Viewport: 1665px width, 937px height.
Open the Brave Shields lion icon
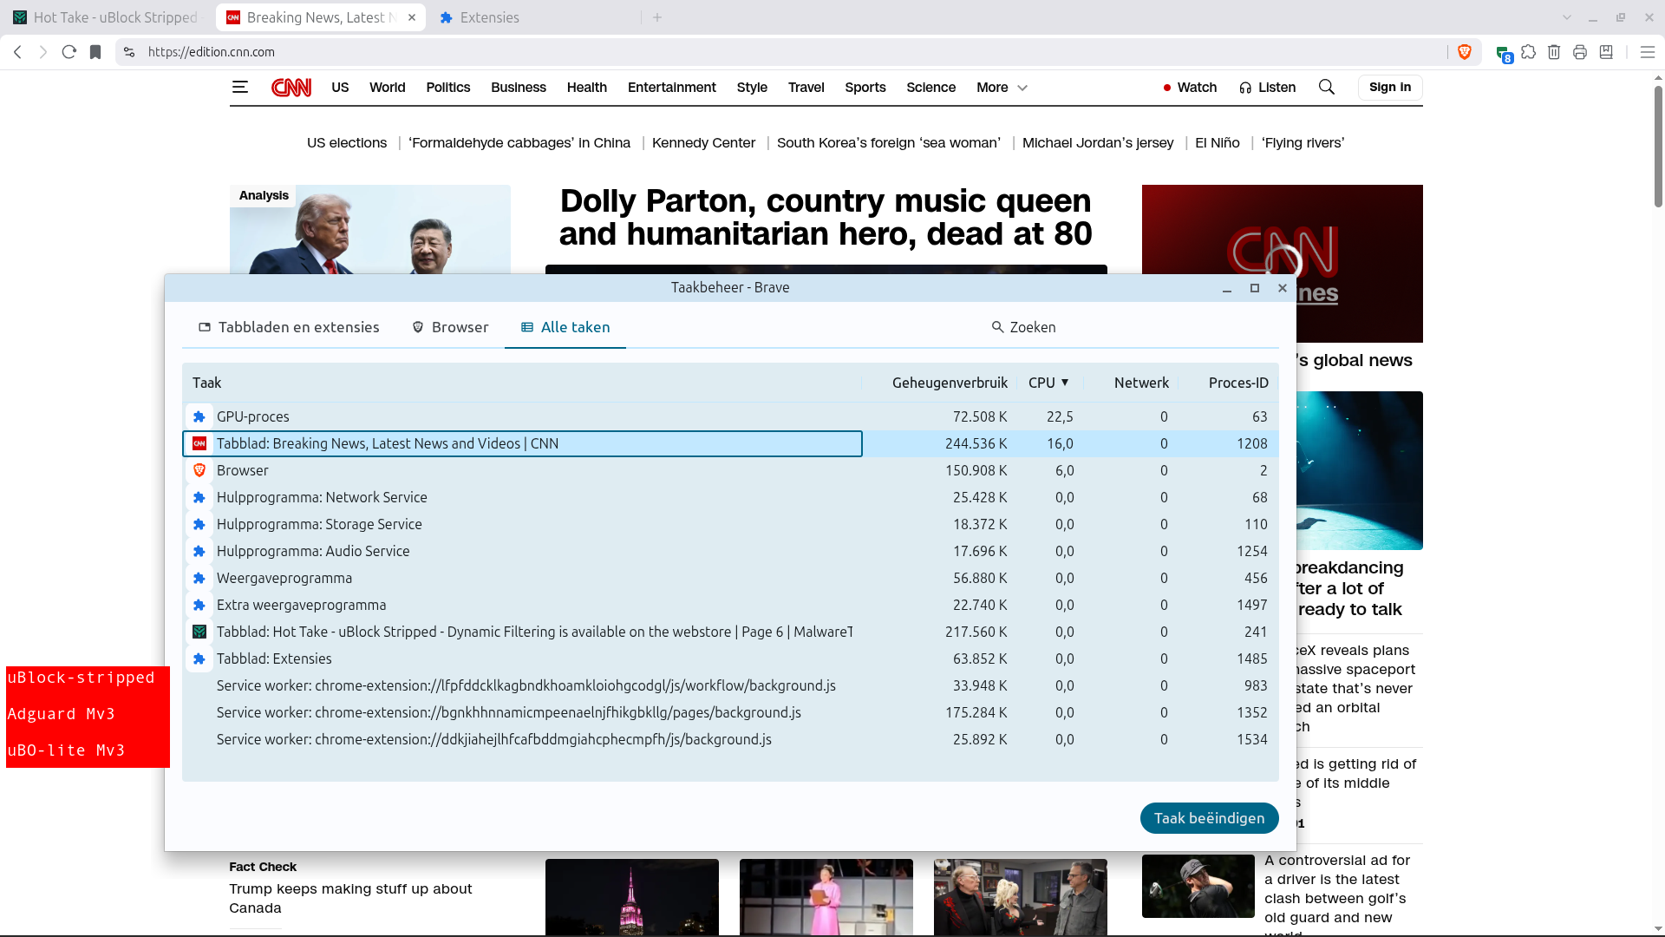tap(1465, 52)
